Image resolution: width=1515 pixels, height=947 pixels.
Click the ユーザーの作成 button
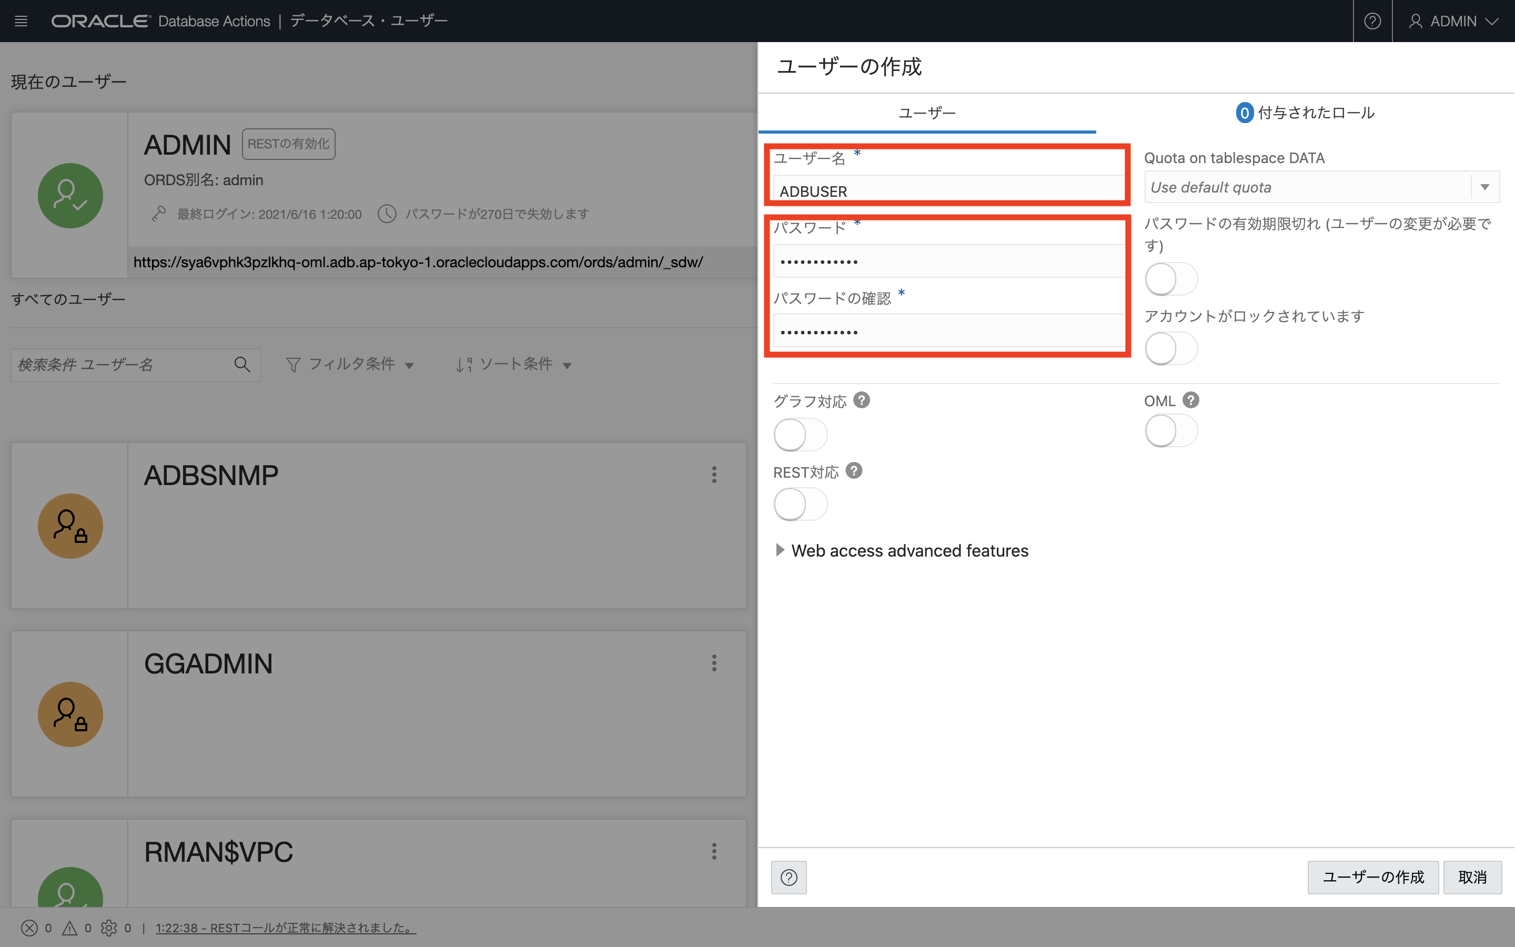pyautogui.click(x=1372, y=877)
